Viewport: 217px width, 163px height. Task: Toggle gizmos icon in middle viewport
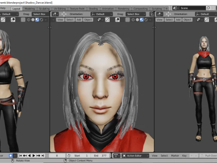click(108, 20)
